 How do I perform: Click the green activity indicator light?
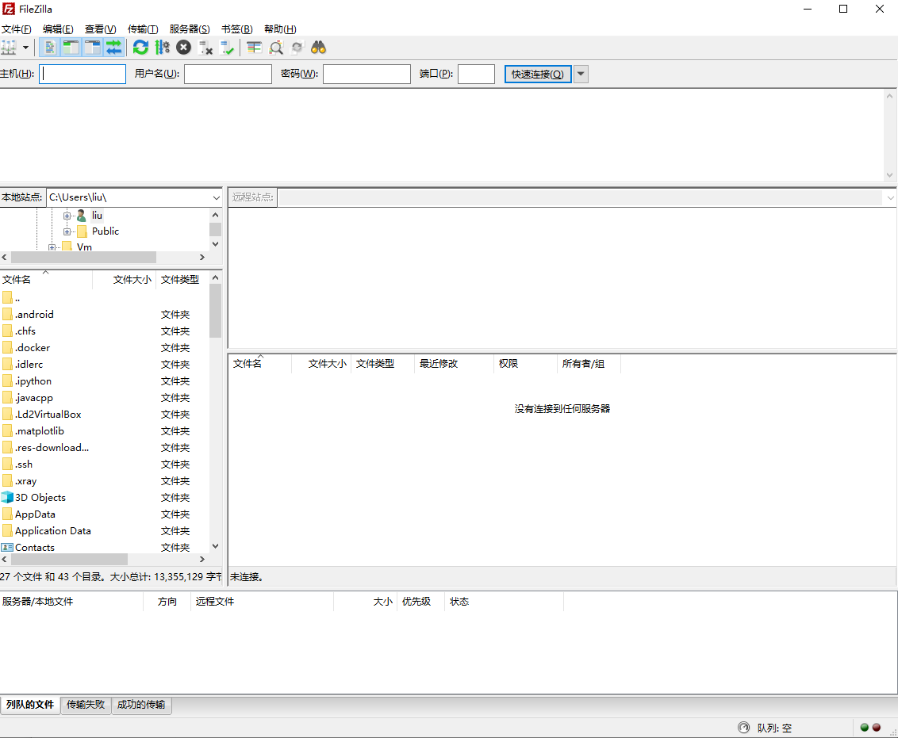coord(864,728)
